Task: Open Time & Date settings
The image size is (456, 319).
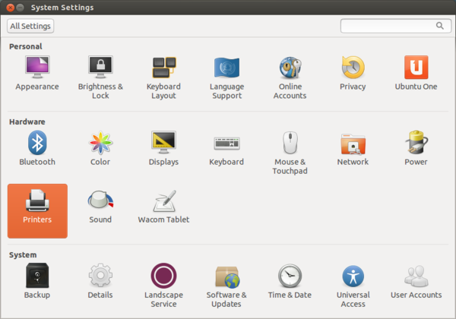Action: click(290, 281)
